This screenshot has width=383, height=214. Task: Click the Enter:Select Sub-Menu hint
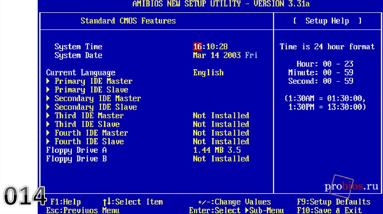click(x=236, y=210)
